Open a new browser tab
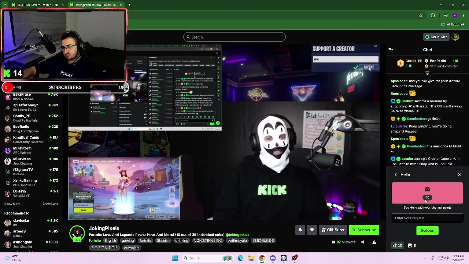This screenshot has height=264, width=469. click(129, 5)
